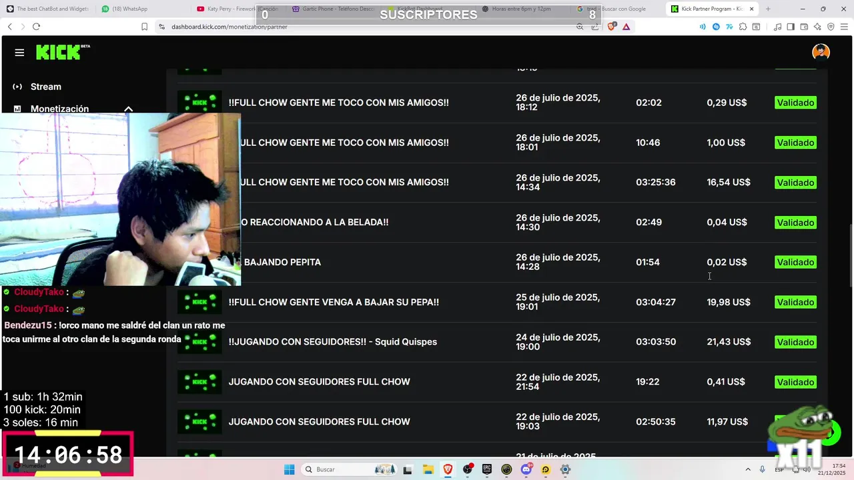Open the Brave Rewards triangle icon
The width and height of the screenshot is (854, 480).
(x=626, y=27)
